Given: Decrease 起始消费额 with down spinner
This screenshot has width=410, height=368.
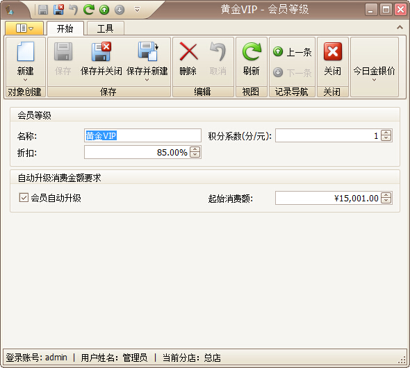Looking at the screenshot, I should coord(386,201).
